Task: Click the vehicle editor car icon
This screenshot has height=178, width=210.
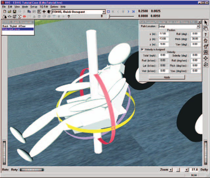Action: pos(10,17)
